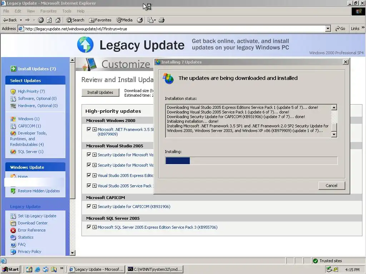Uncheck Security Update for CAPICOM (KB931906)
366x274 pixels.
pyautogui.click(x=89, y=206)
